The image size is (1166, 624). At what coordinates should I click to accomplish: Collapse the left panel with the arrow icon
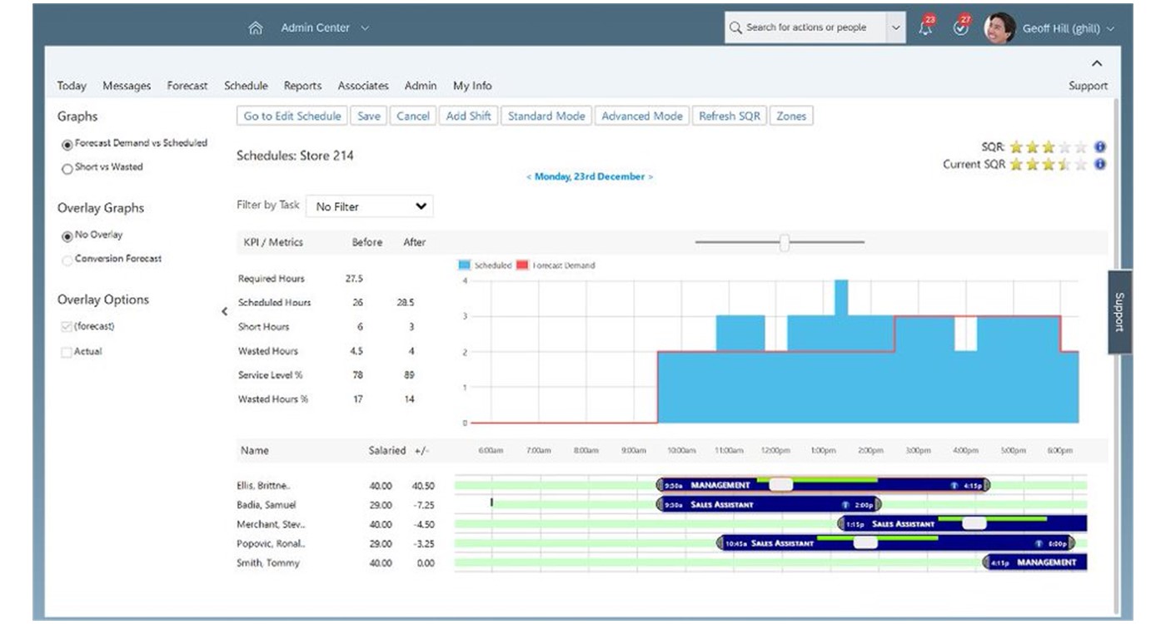click(x=224, y=312)
